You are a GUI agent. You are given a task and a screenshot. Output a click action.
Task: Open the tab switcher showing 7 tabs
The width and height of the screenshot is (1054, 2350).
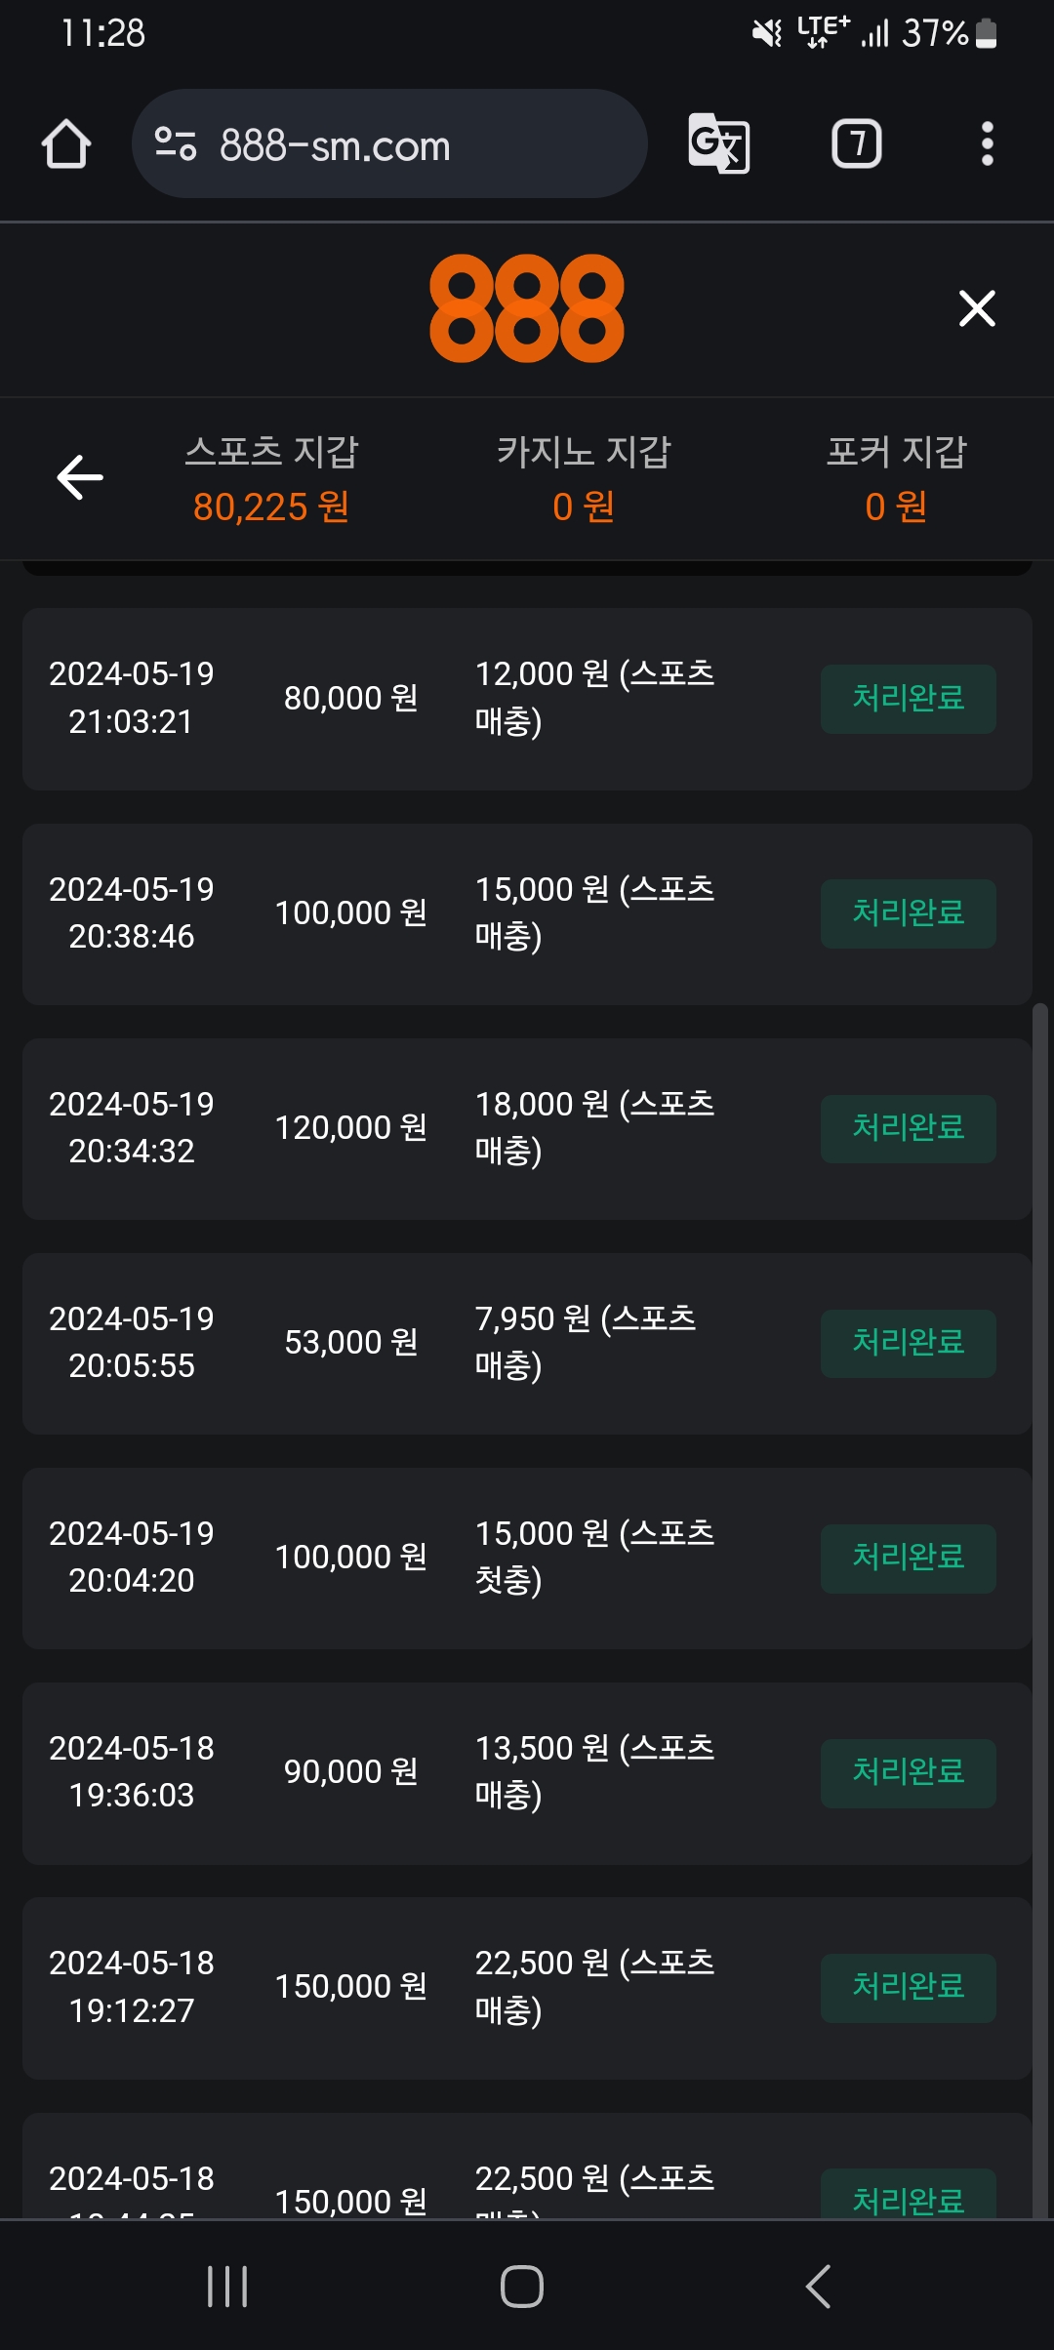856,144
